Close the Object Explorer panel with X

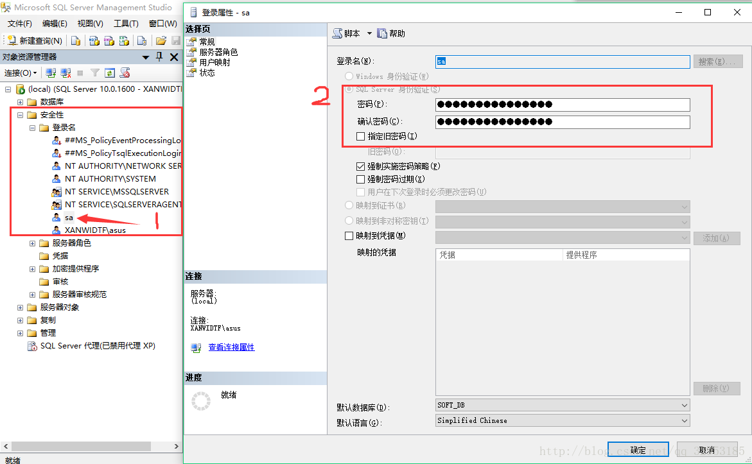(x=174, y=57)
